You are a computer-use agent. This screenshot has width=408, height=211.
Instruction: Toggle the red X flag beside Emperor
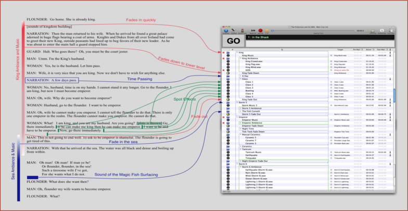point(223,117)
